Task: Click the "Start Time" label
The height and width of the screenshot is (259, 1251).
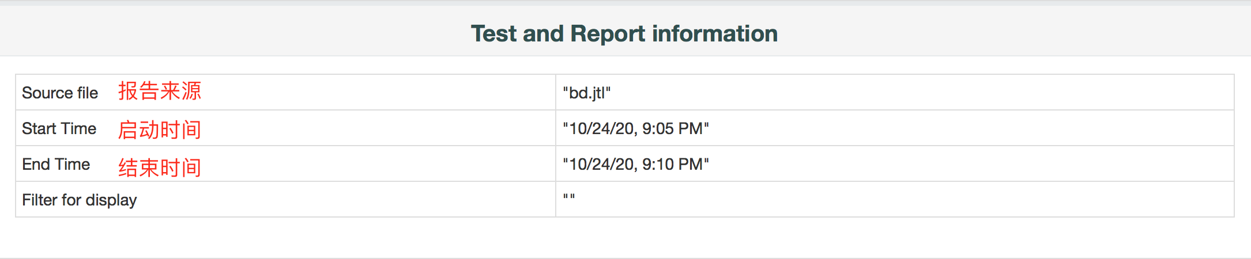Action: (x=59, y=128)
